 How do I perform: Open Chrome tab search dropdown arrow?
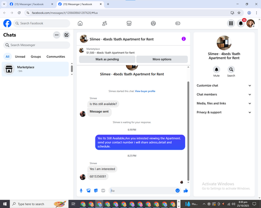coord(4,4)
